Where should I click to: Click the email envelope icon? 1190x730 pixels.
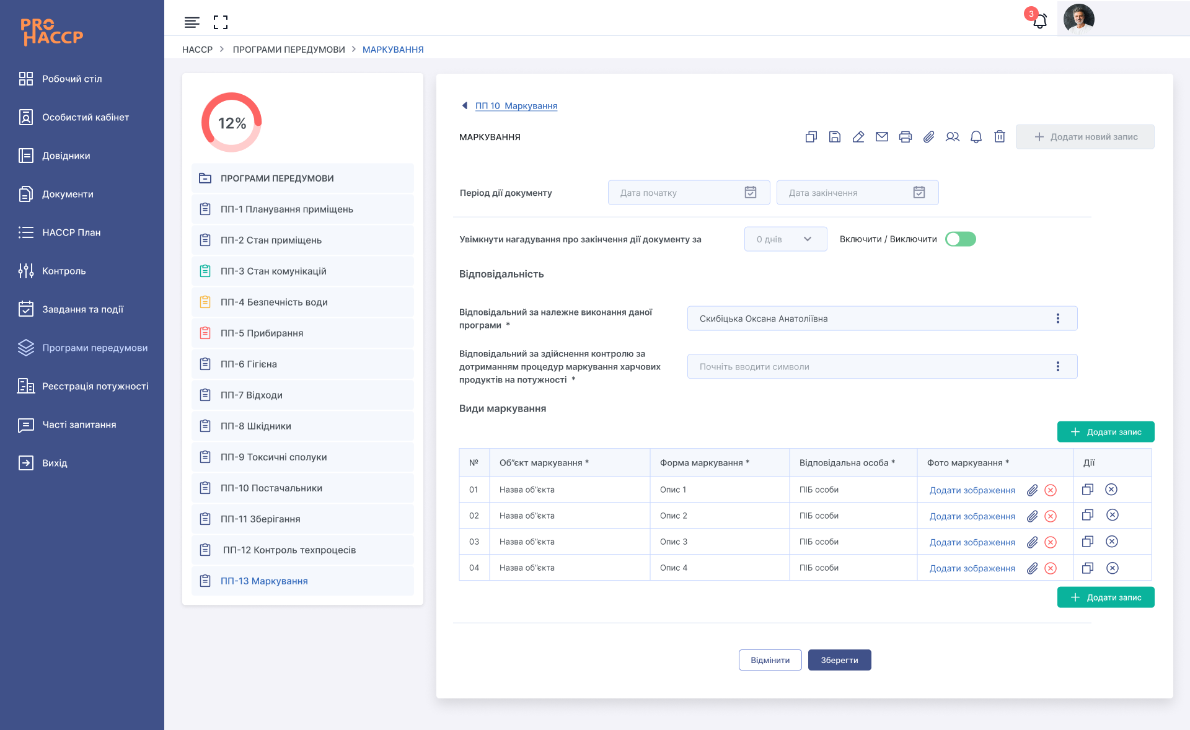pyautogui.click(x=881, y=137)
